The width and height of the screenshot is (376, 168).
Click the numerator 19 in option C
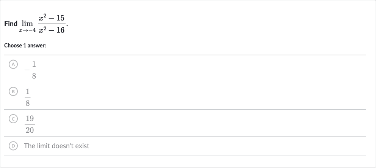pyautogui.click(x=30, y=119)
